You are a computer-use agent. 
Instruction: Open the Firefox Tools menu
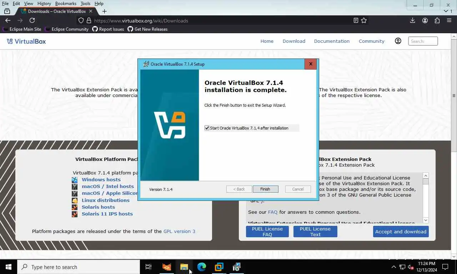(85, 4)
